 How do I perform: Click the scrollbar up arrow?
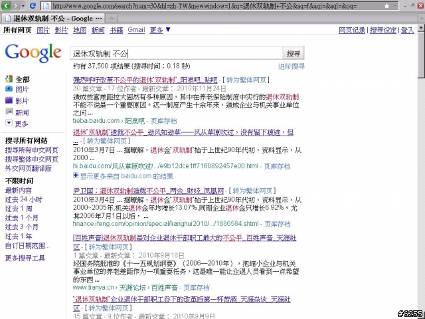pos(421,27)
